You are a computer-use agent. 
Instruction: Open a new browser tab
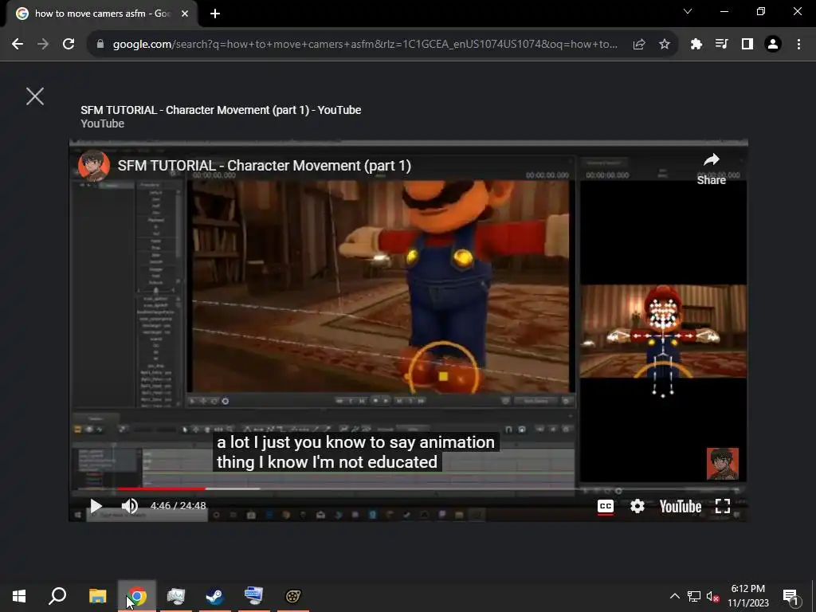click(215, 14)
